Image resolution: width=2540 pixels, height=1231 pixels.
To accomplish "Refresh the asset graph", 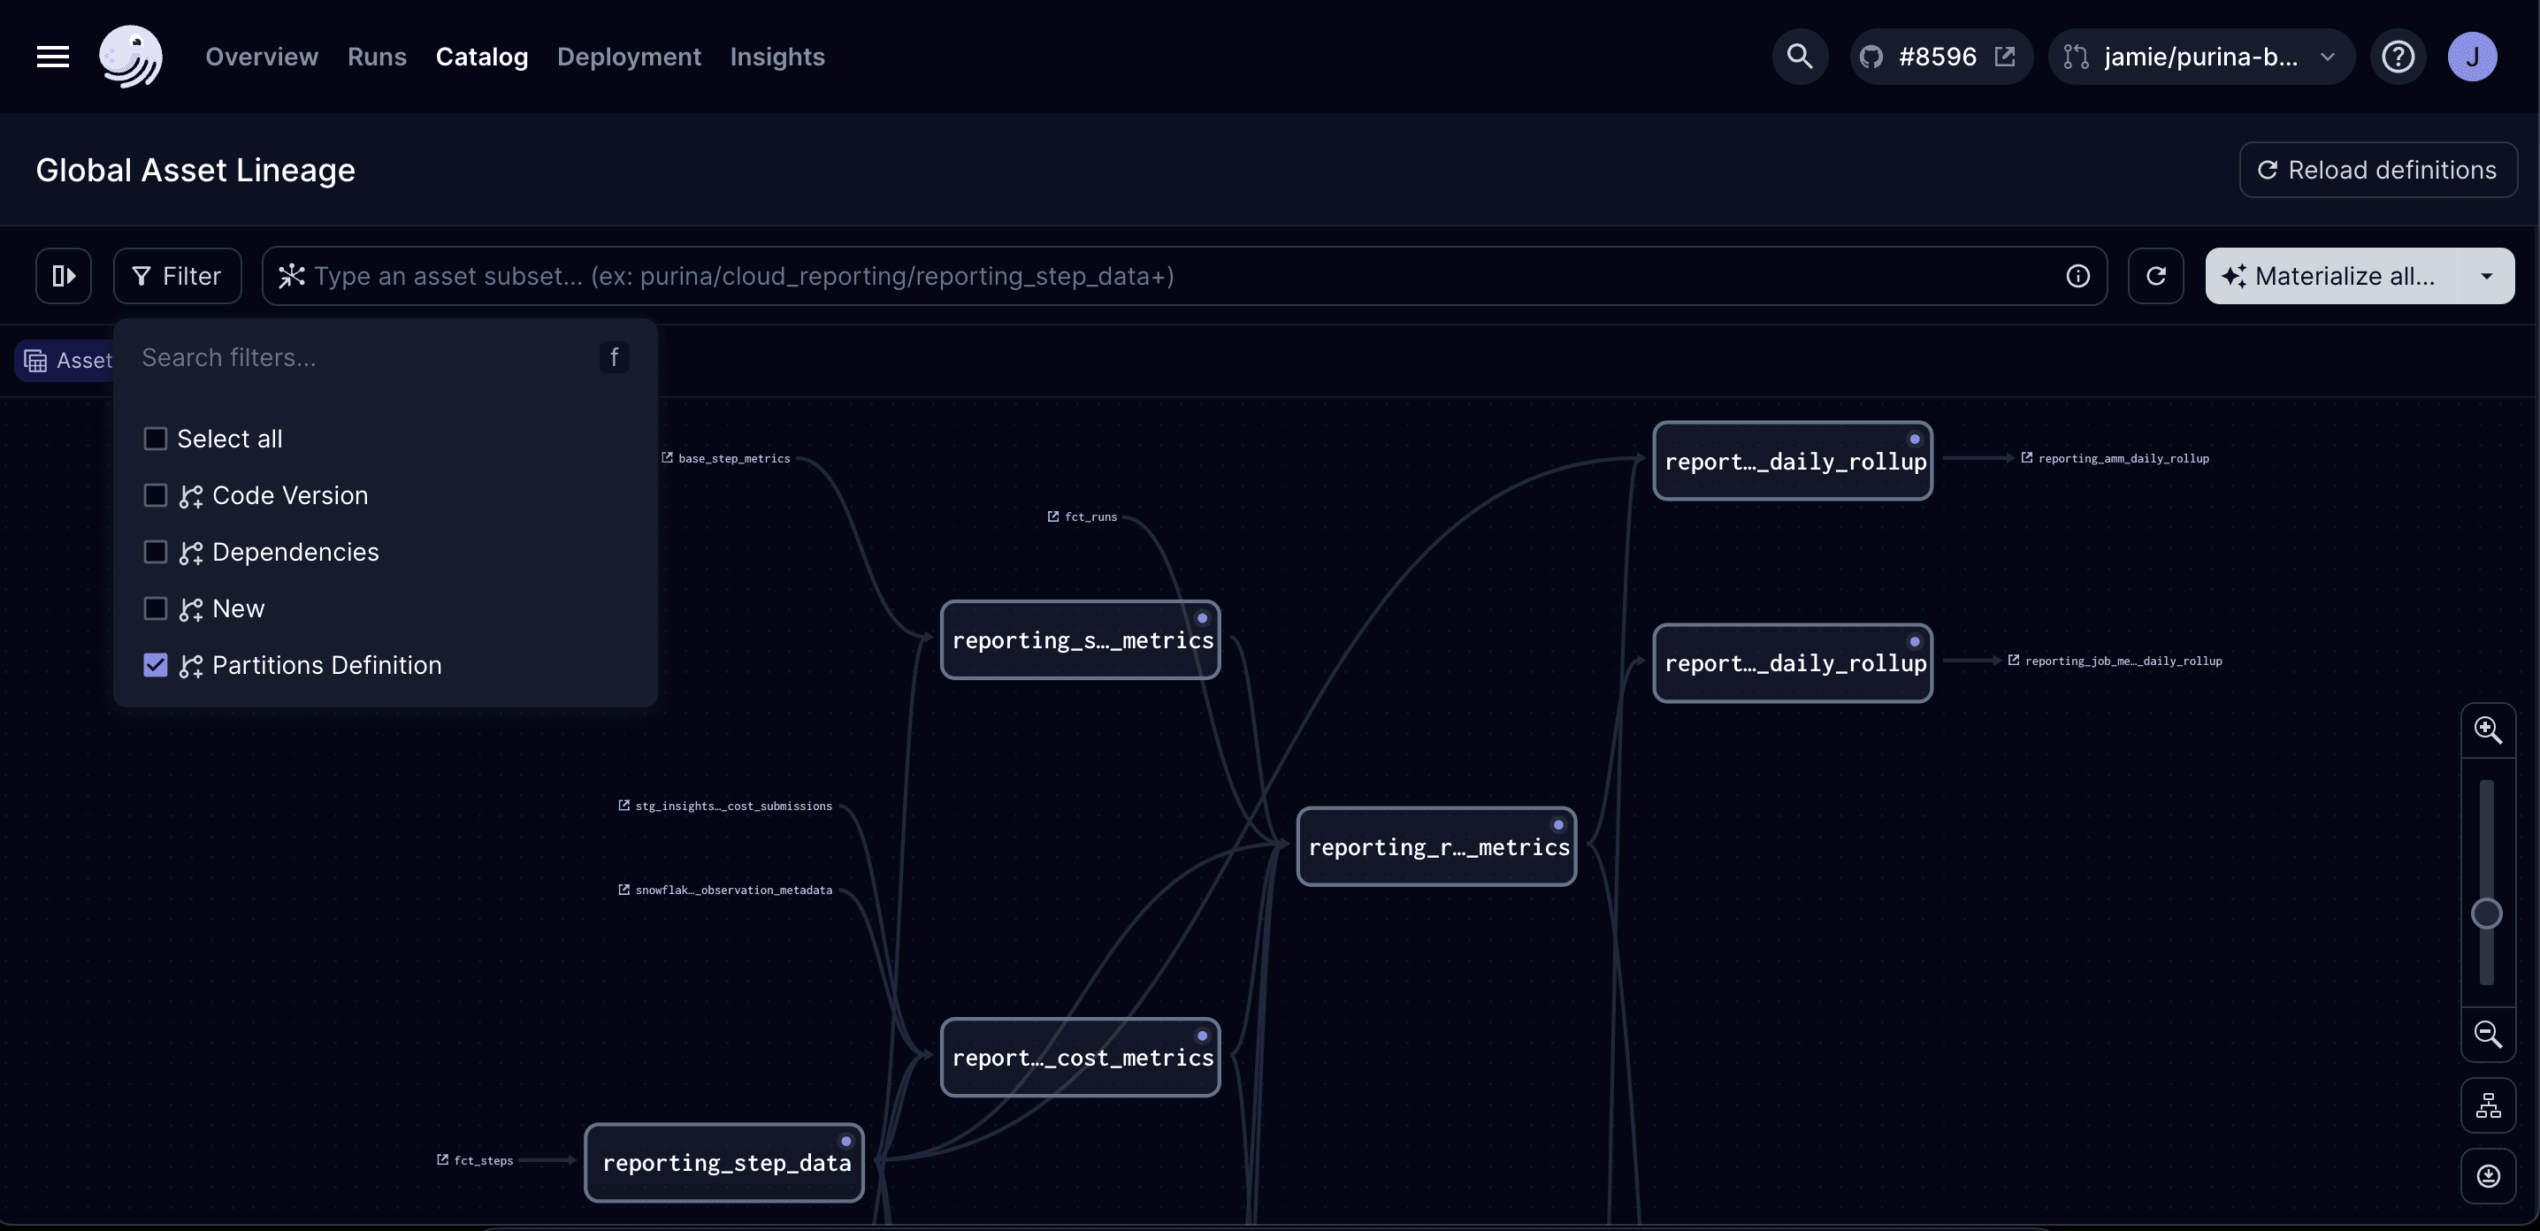I will pyautogui.click(x=2155, y=276).
